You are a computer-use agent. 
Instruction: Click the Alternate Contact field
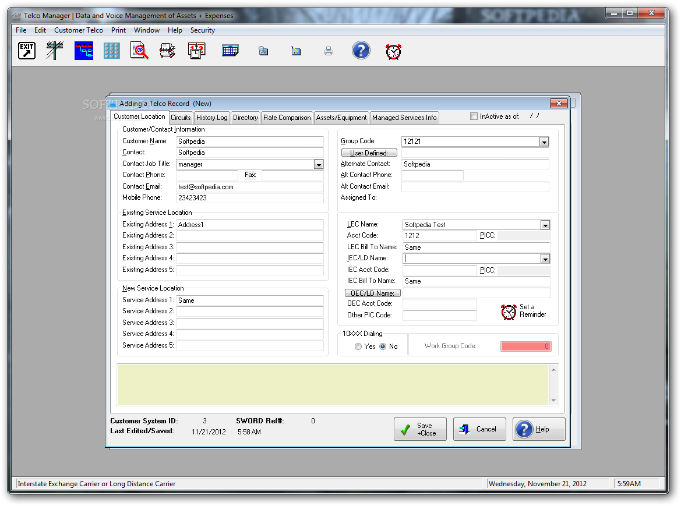[475, 164]
